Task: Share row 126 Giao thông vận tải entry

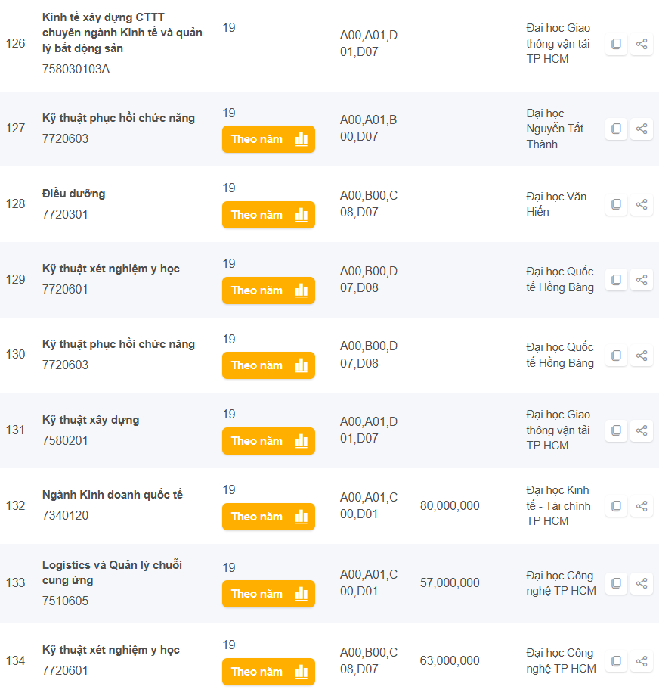Action: pos(642,44)
